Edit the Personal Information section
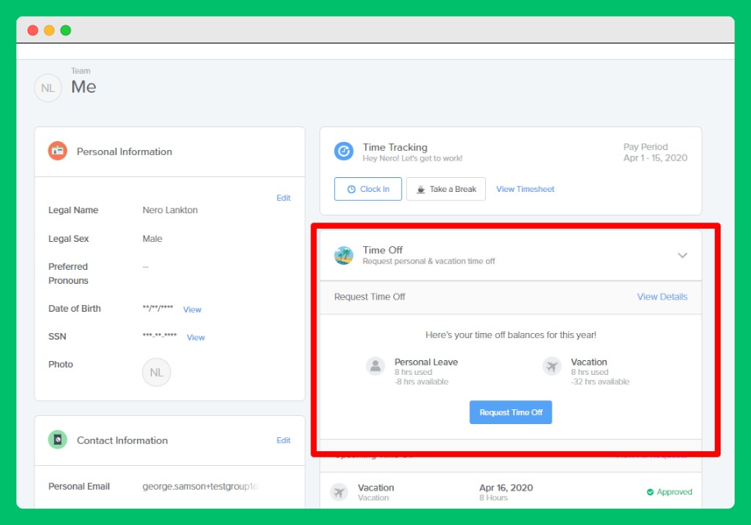Image resolution: width=751 pixels, height=525 pixels. [x=283, y=198]
